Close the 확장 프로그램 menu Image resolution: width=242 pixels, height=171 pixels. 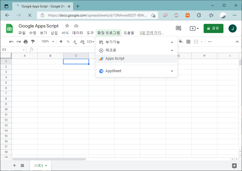(109, 33)
